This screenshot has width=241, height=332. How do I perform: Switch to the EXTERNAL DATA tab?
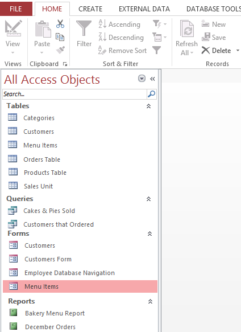point(144,9)
